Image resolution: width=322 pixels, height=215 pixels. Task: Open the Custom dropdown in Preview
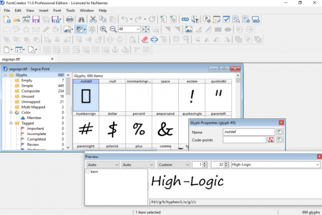[x=174, y=165]
